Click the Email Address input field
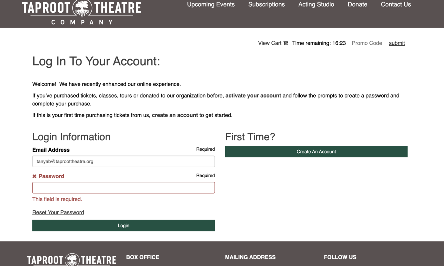444x266 pixels. point(123,161)
